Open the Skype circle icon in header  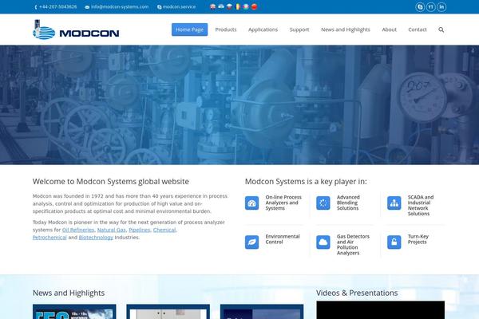click(420, 6)
